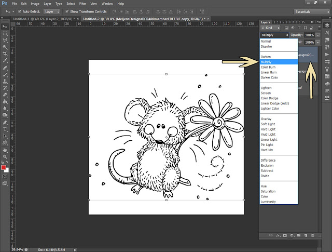Screen dimensions: 332x252
Task: Activate the Magic Wand tool
Action: tap(5, 46)
